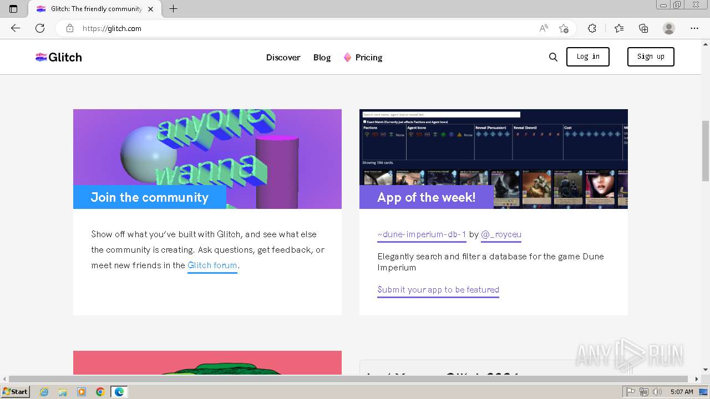Click the Sign up button

pos(651,57)
